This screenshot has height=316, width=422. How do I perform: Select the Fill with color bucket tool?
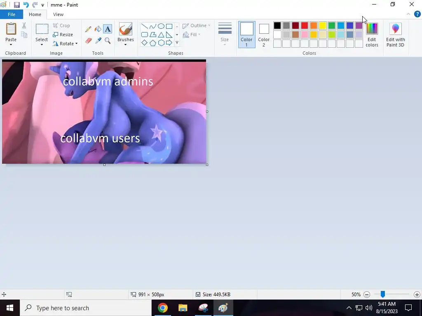98,29
